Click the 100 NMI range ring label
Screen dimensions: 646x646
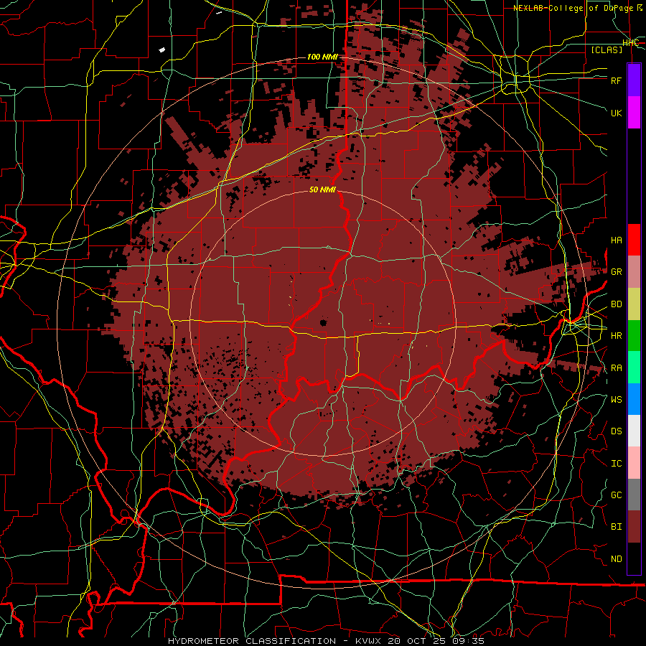tap(322, 57)
